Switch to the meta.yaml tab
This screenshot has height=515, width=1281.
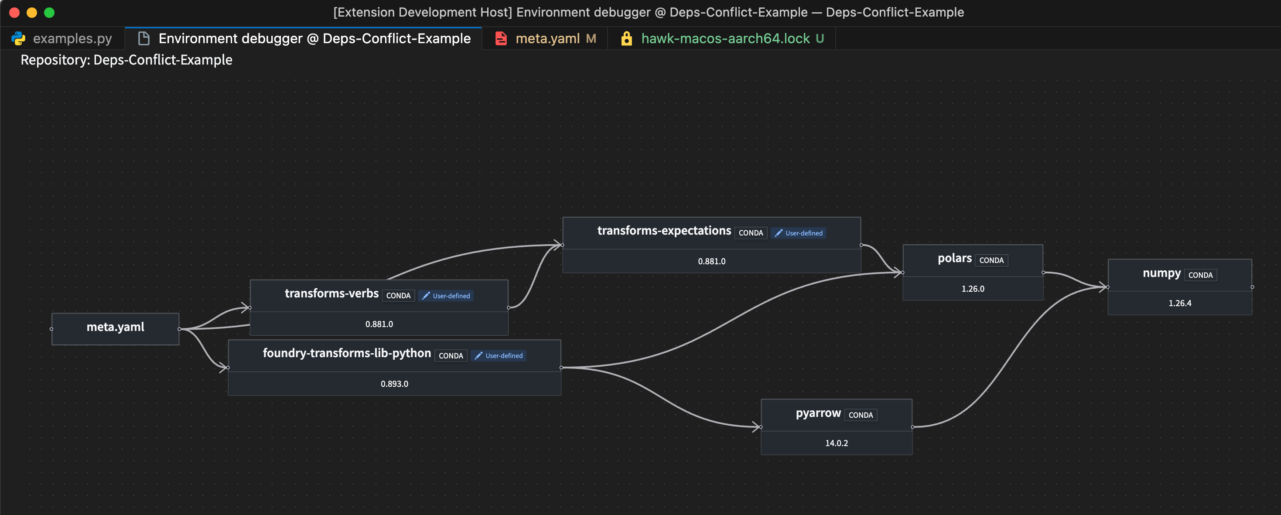point(547,38)
